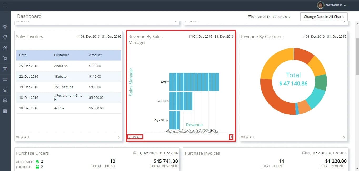Click the Purchase Orders $45 741.00 revenue
359x171 pixels.
166,161
